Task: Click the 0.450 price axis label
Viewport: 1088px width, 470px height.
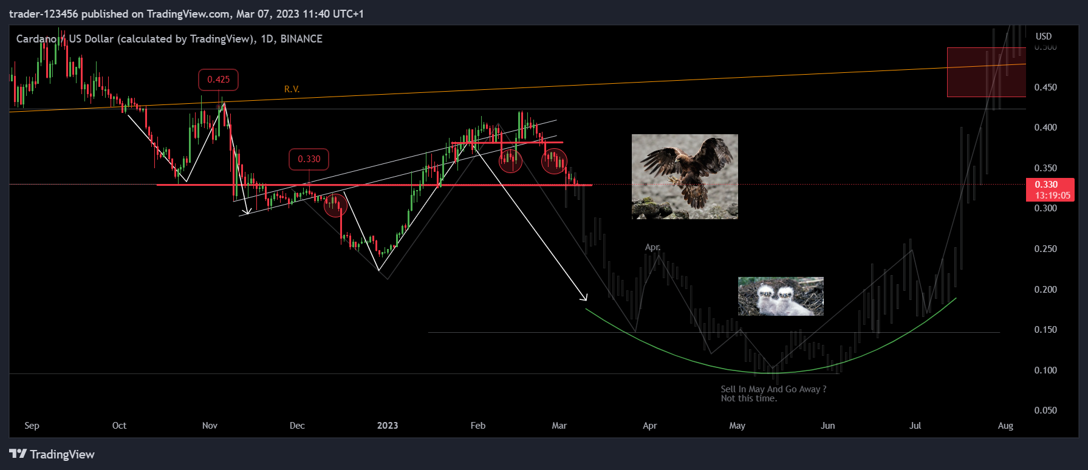Action: (1045, 87)
